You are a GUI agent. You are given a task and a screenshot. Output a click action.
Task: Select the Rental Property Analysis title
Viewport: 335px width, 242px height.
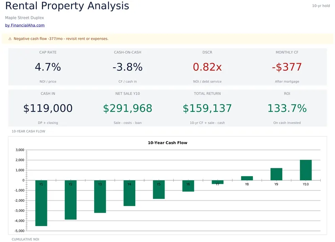click(x=67, y=6)
